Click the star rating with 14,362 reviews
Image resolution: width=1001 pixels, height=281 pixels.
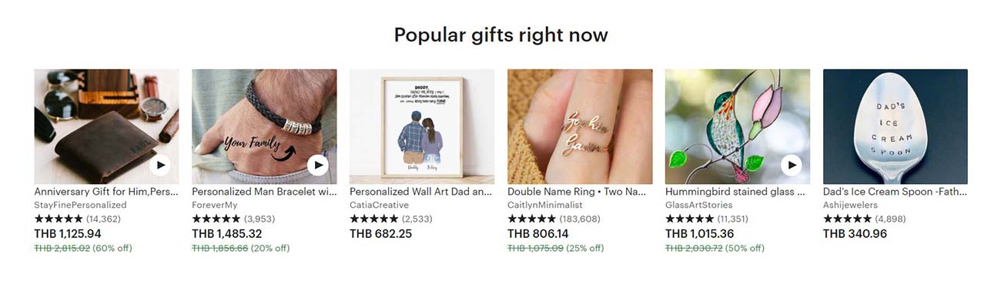point(78,219)
